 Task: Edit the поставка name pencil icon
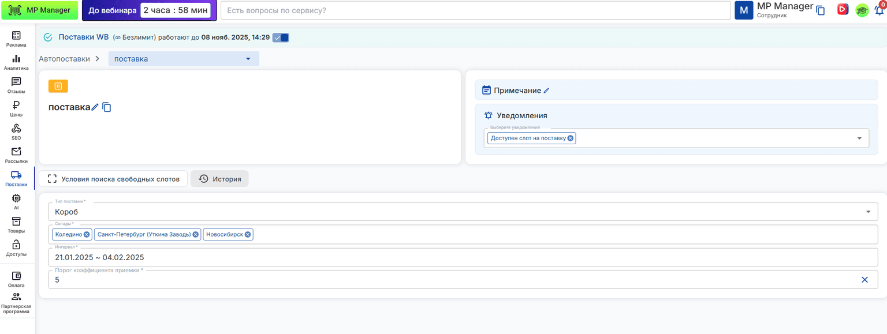[x=95, y=107]
